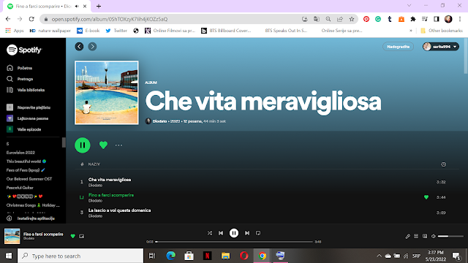Unlike Fino a farci scomparire row heart
Image resolution: width=468 pixels, height=263 pixels.
426,197
